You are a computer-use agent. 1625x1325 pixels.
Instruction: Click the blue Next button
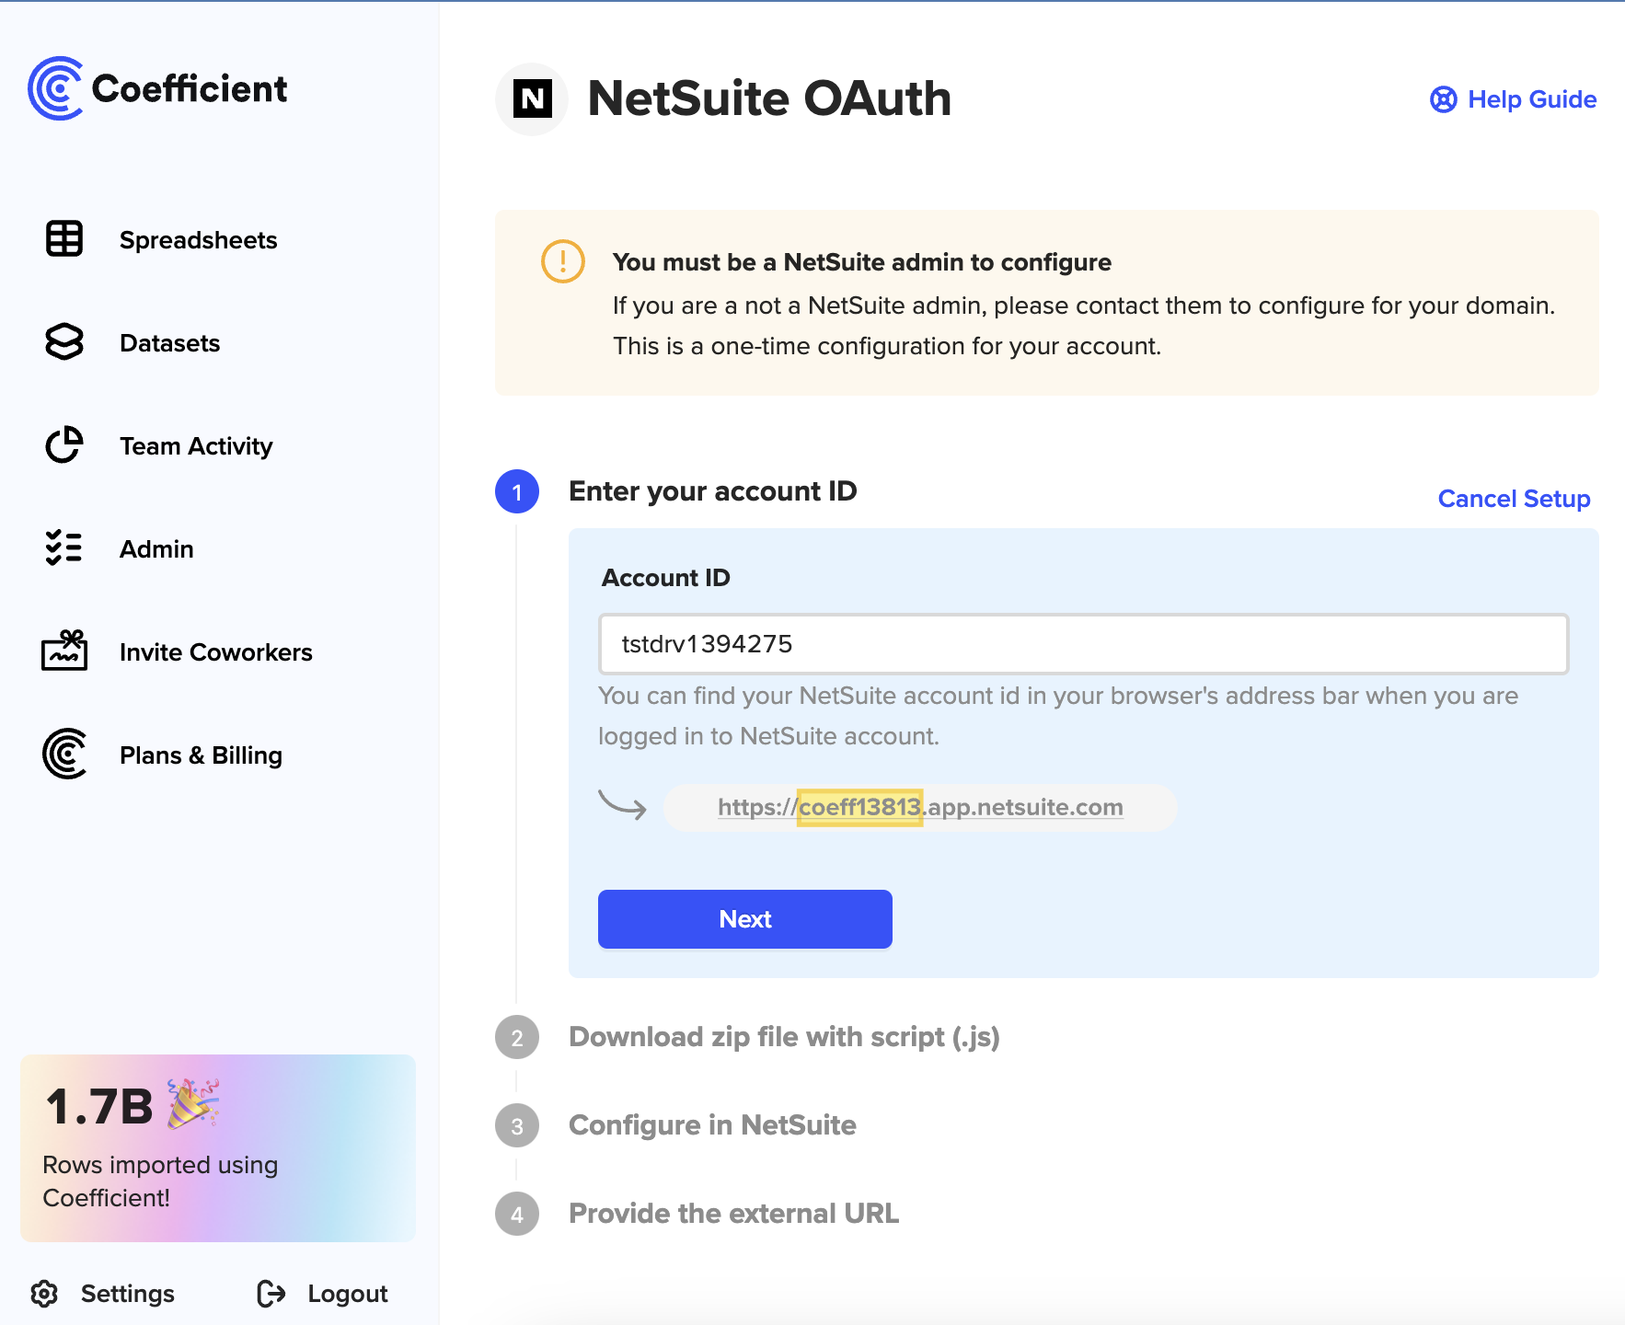(x=745, y=919)
